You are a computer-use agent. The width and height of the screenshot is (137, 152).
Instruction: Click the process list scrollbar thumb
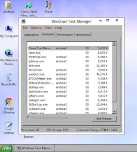[114, 74]
